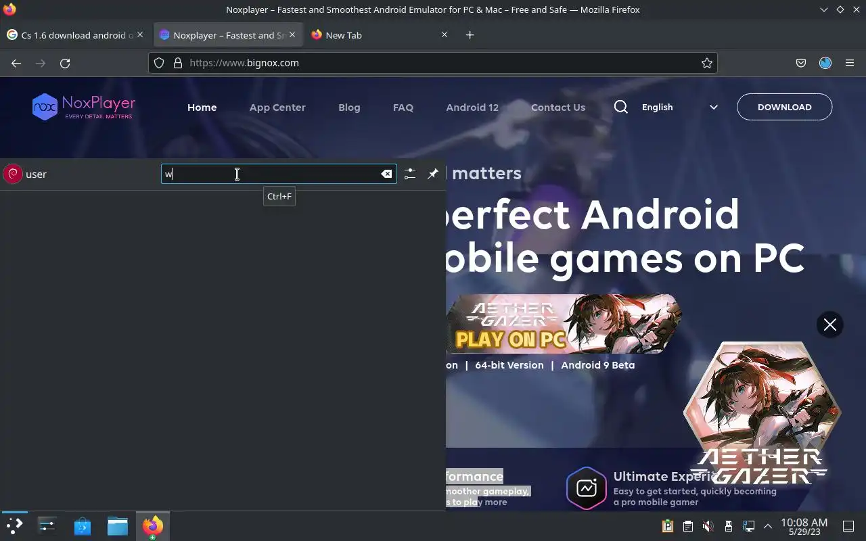Click the DOWNLOAD button
The image size is (866, 541).
tap(784, 107)
